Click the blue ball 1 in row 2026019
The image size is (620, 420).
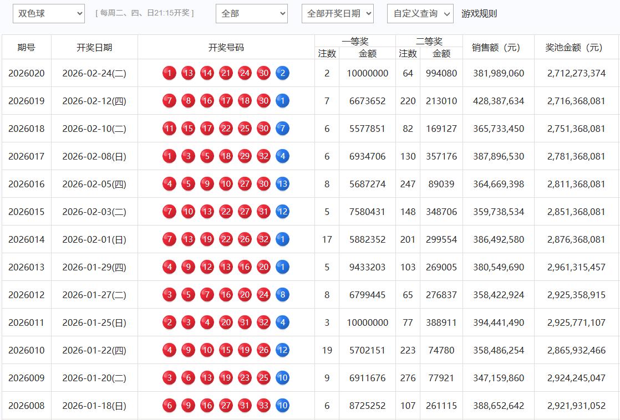pos(282,101)
